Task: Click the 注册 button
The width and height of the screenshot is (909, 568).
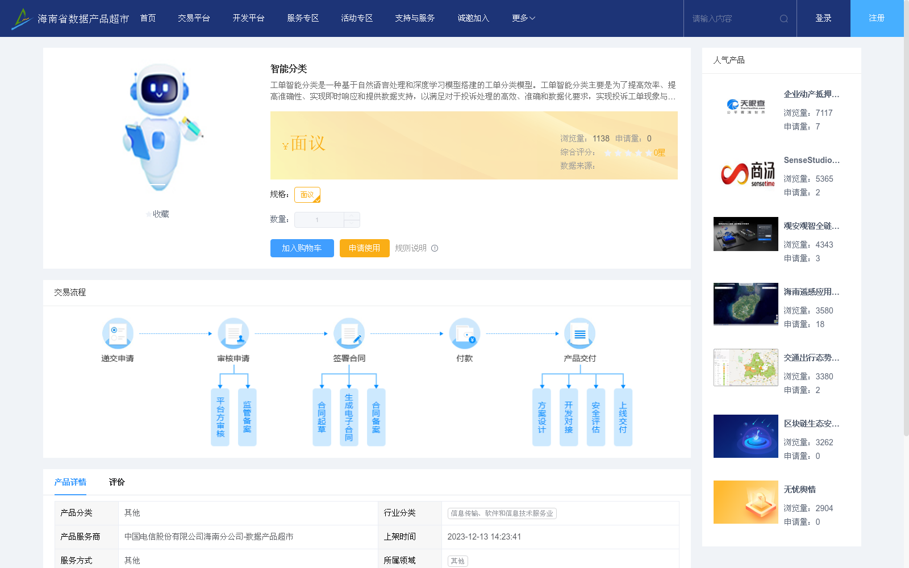Action: (x=877, y=18)
